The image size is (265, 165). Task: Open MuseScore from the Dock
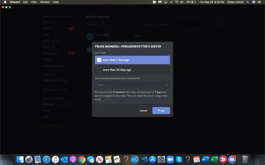click(135, 159)
